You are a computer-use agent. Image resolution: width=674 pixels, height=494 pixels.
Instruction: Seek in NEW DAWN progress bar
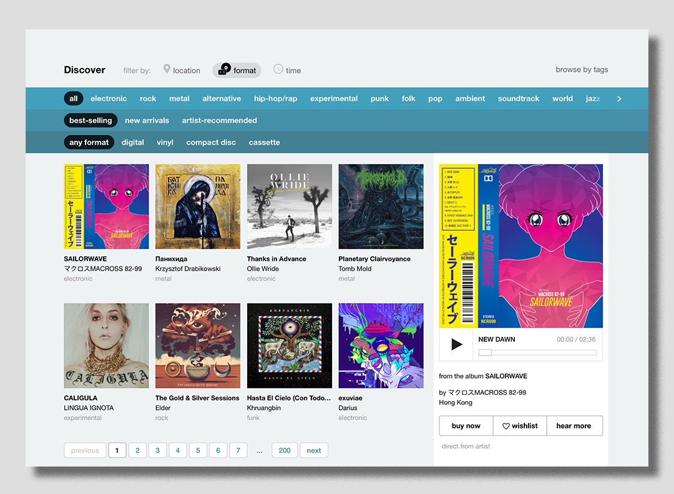(x=537, y=352)
